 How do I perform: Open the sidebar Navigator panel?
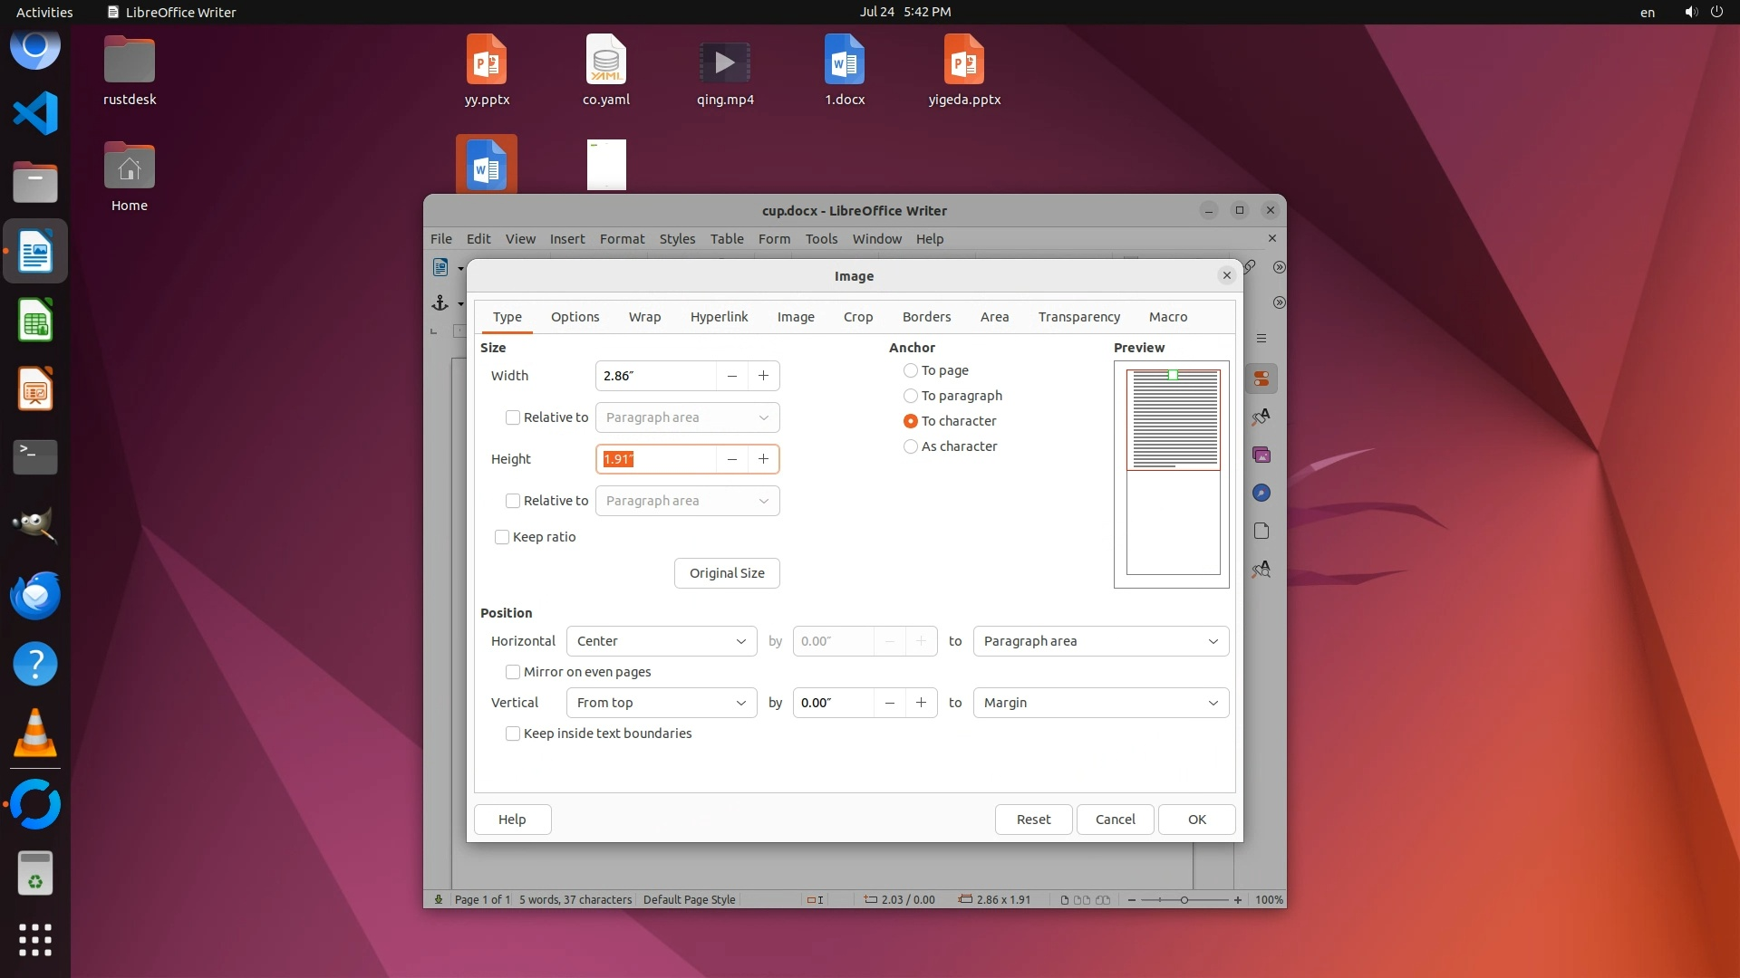1261,493
